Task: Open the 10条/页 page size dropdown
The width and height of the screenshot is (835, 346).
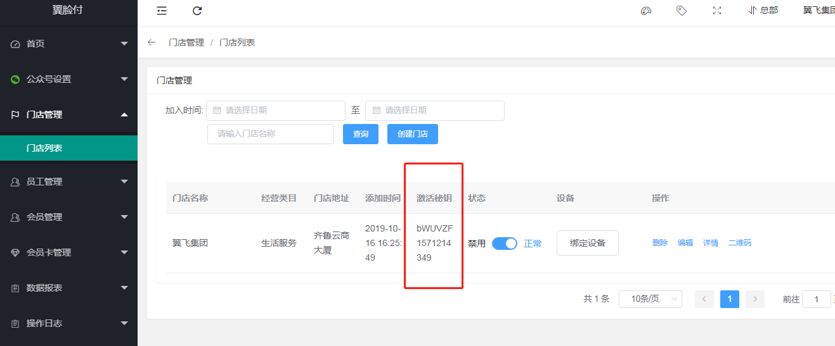Action: [651, 299]
